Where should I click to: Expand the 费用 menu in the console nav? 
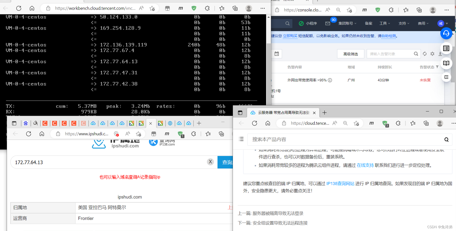tap(423, 23)
